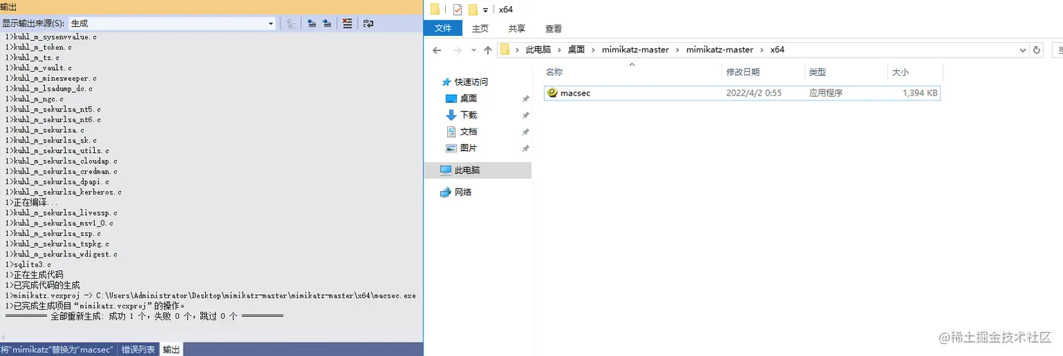Click the 全部重新生成 summary line
This screenshot has height=356, width=1063.
(144, 317)
